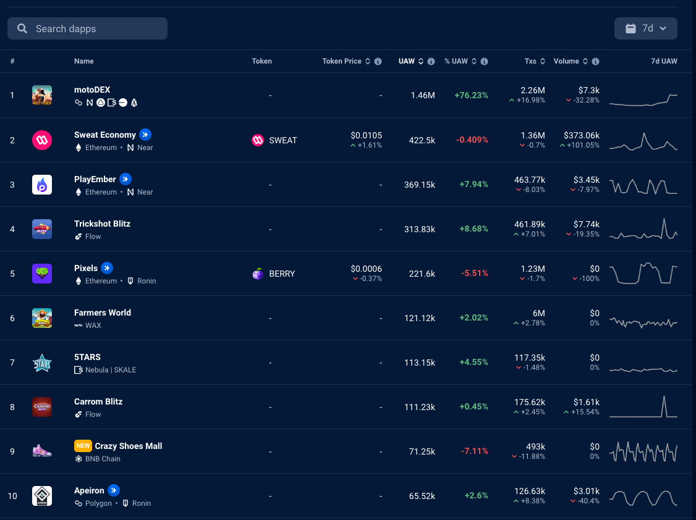696x520 pixels.
Task: Click the BERRY token icon
Action: pyautogui.click(x=258, y=274)
